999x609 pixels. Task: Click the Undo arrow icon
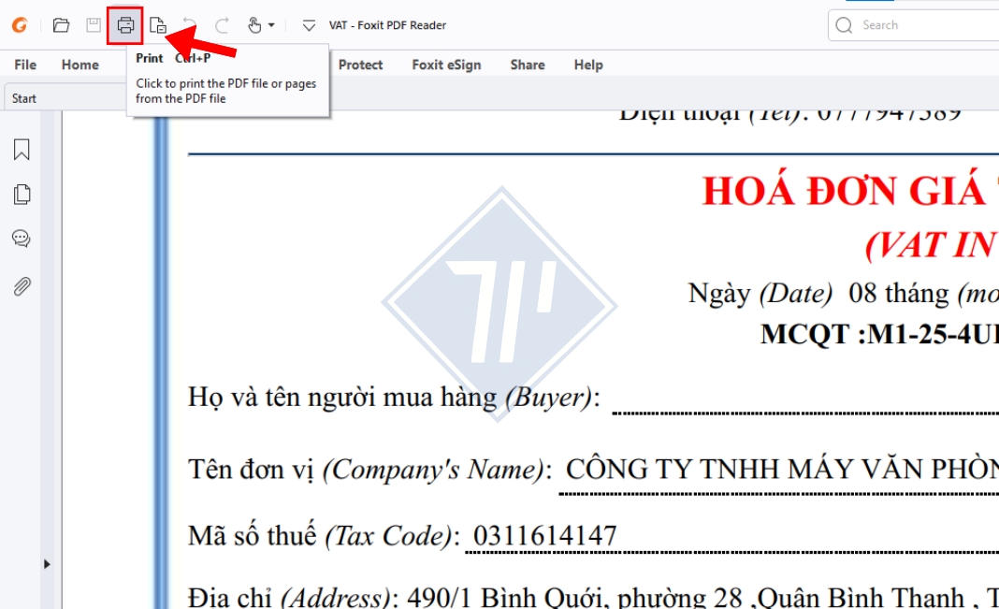[189, 25]
